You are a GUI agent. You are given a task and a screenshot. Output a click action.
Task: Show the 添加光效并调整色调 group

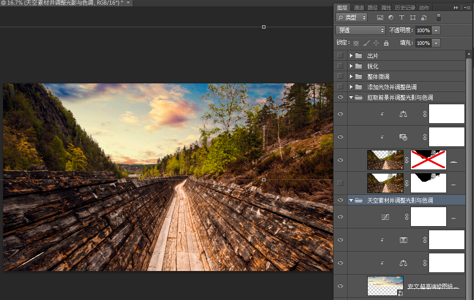pos(340,87)
